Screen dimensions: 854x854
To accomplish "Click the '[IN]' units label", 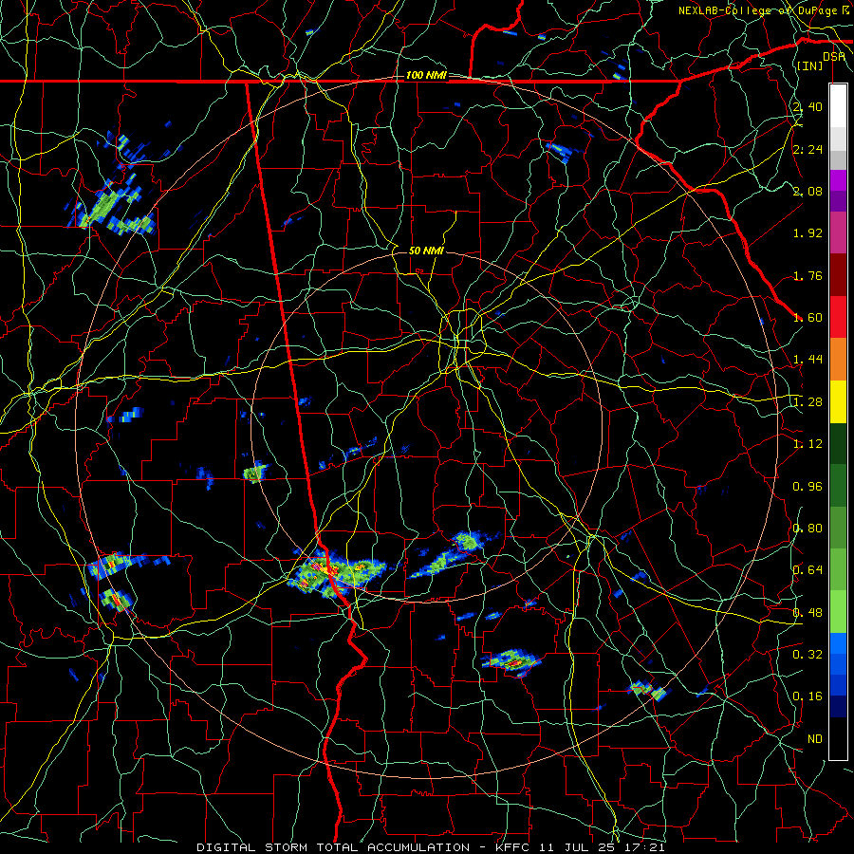I will 809,65.
